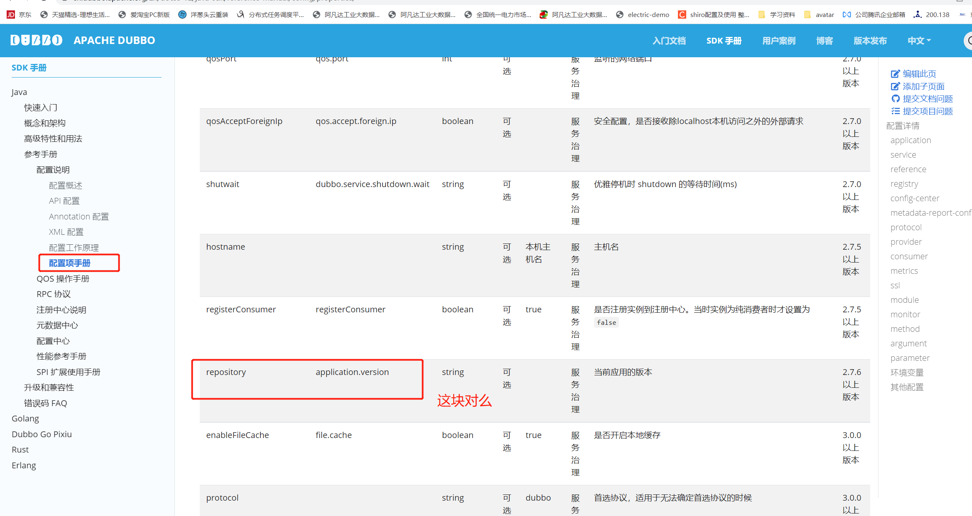The height and width of the screenshot is (516, 972).
Task: Select Erlang in the sidebar
Action: tap(24, 465)
